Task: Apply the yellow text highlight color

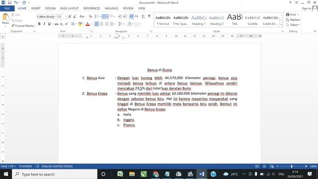Action: coord(80,24)
